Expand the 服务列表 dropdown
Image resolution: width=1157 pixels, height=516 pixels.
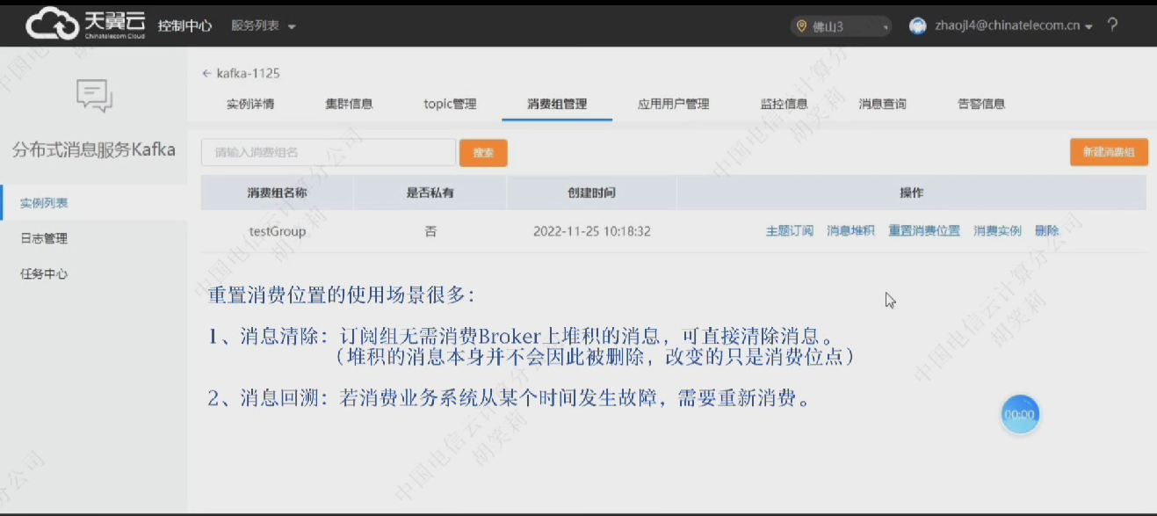pos(263,26)
